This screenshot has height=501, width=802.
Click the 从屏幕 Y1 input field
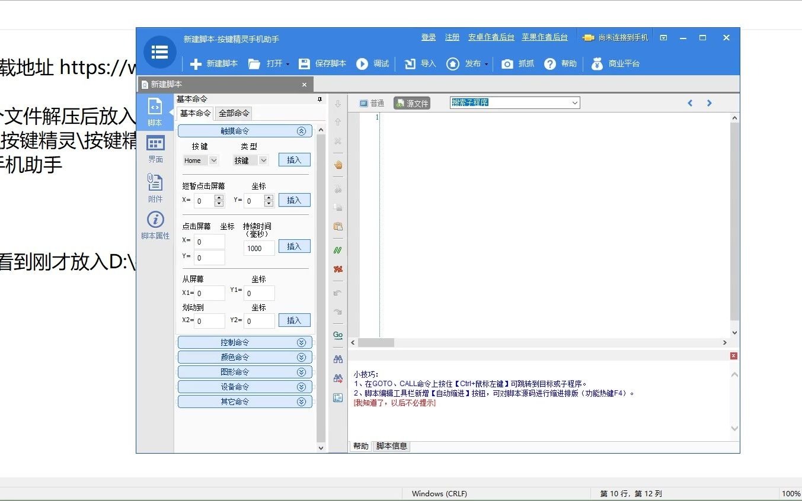[259, 293]
